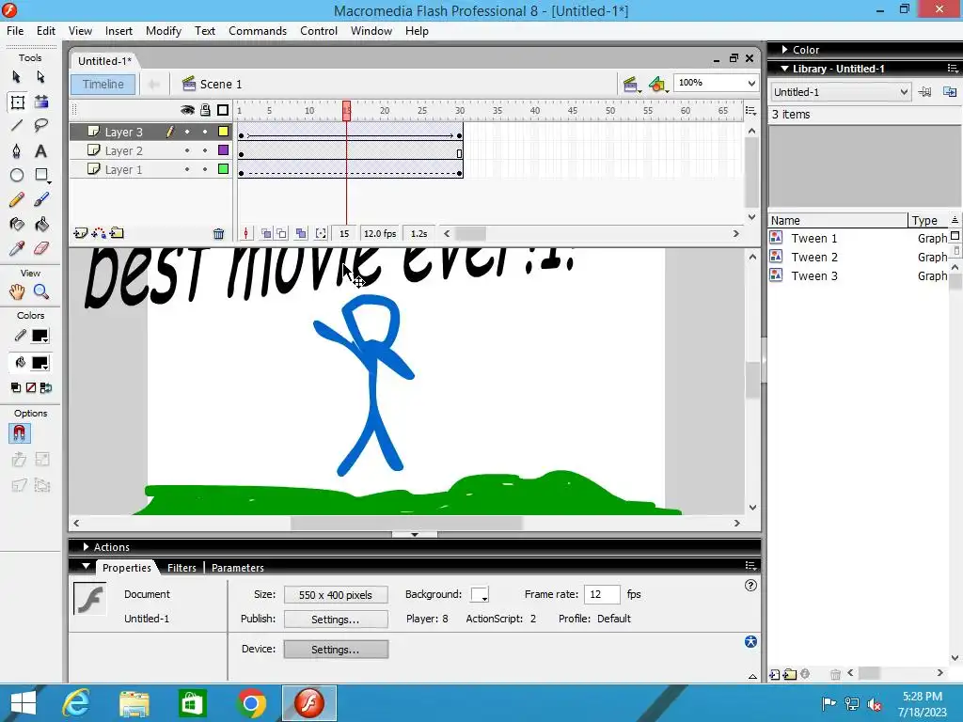This screenshot has height=722, width=963.
Task: Select the Pencil tool
Action: pyautogui.click(x=17, y=199)
